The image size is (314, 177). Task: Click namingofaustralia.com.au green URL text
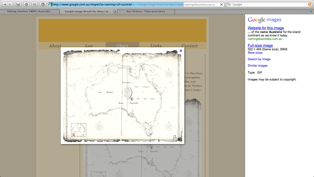(265, 39)
